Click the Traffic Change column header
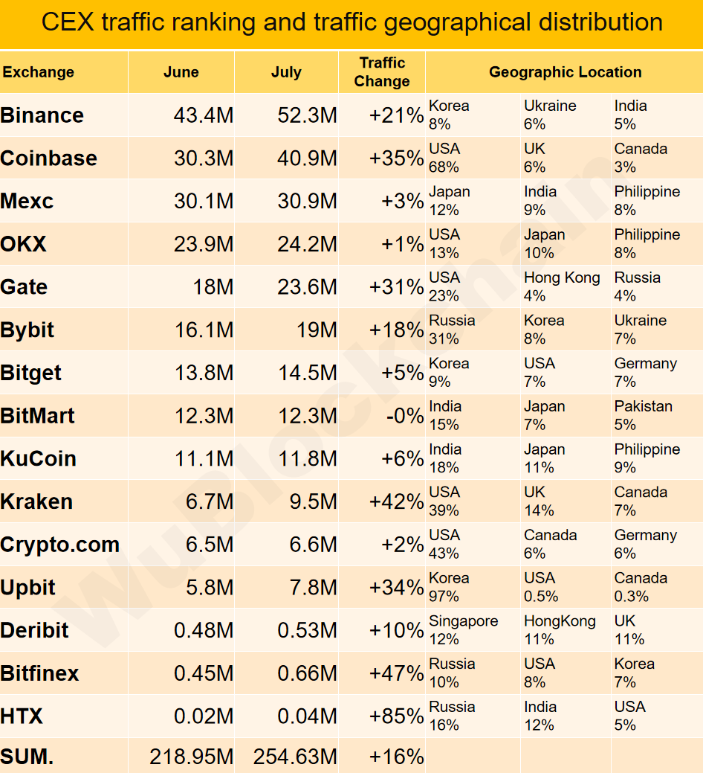This screenshot has height=773, width=703. pyautogui.click(x=382, y=72)
